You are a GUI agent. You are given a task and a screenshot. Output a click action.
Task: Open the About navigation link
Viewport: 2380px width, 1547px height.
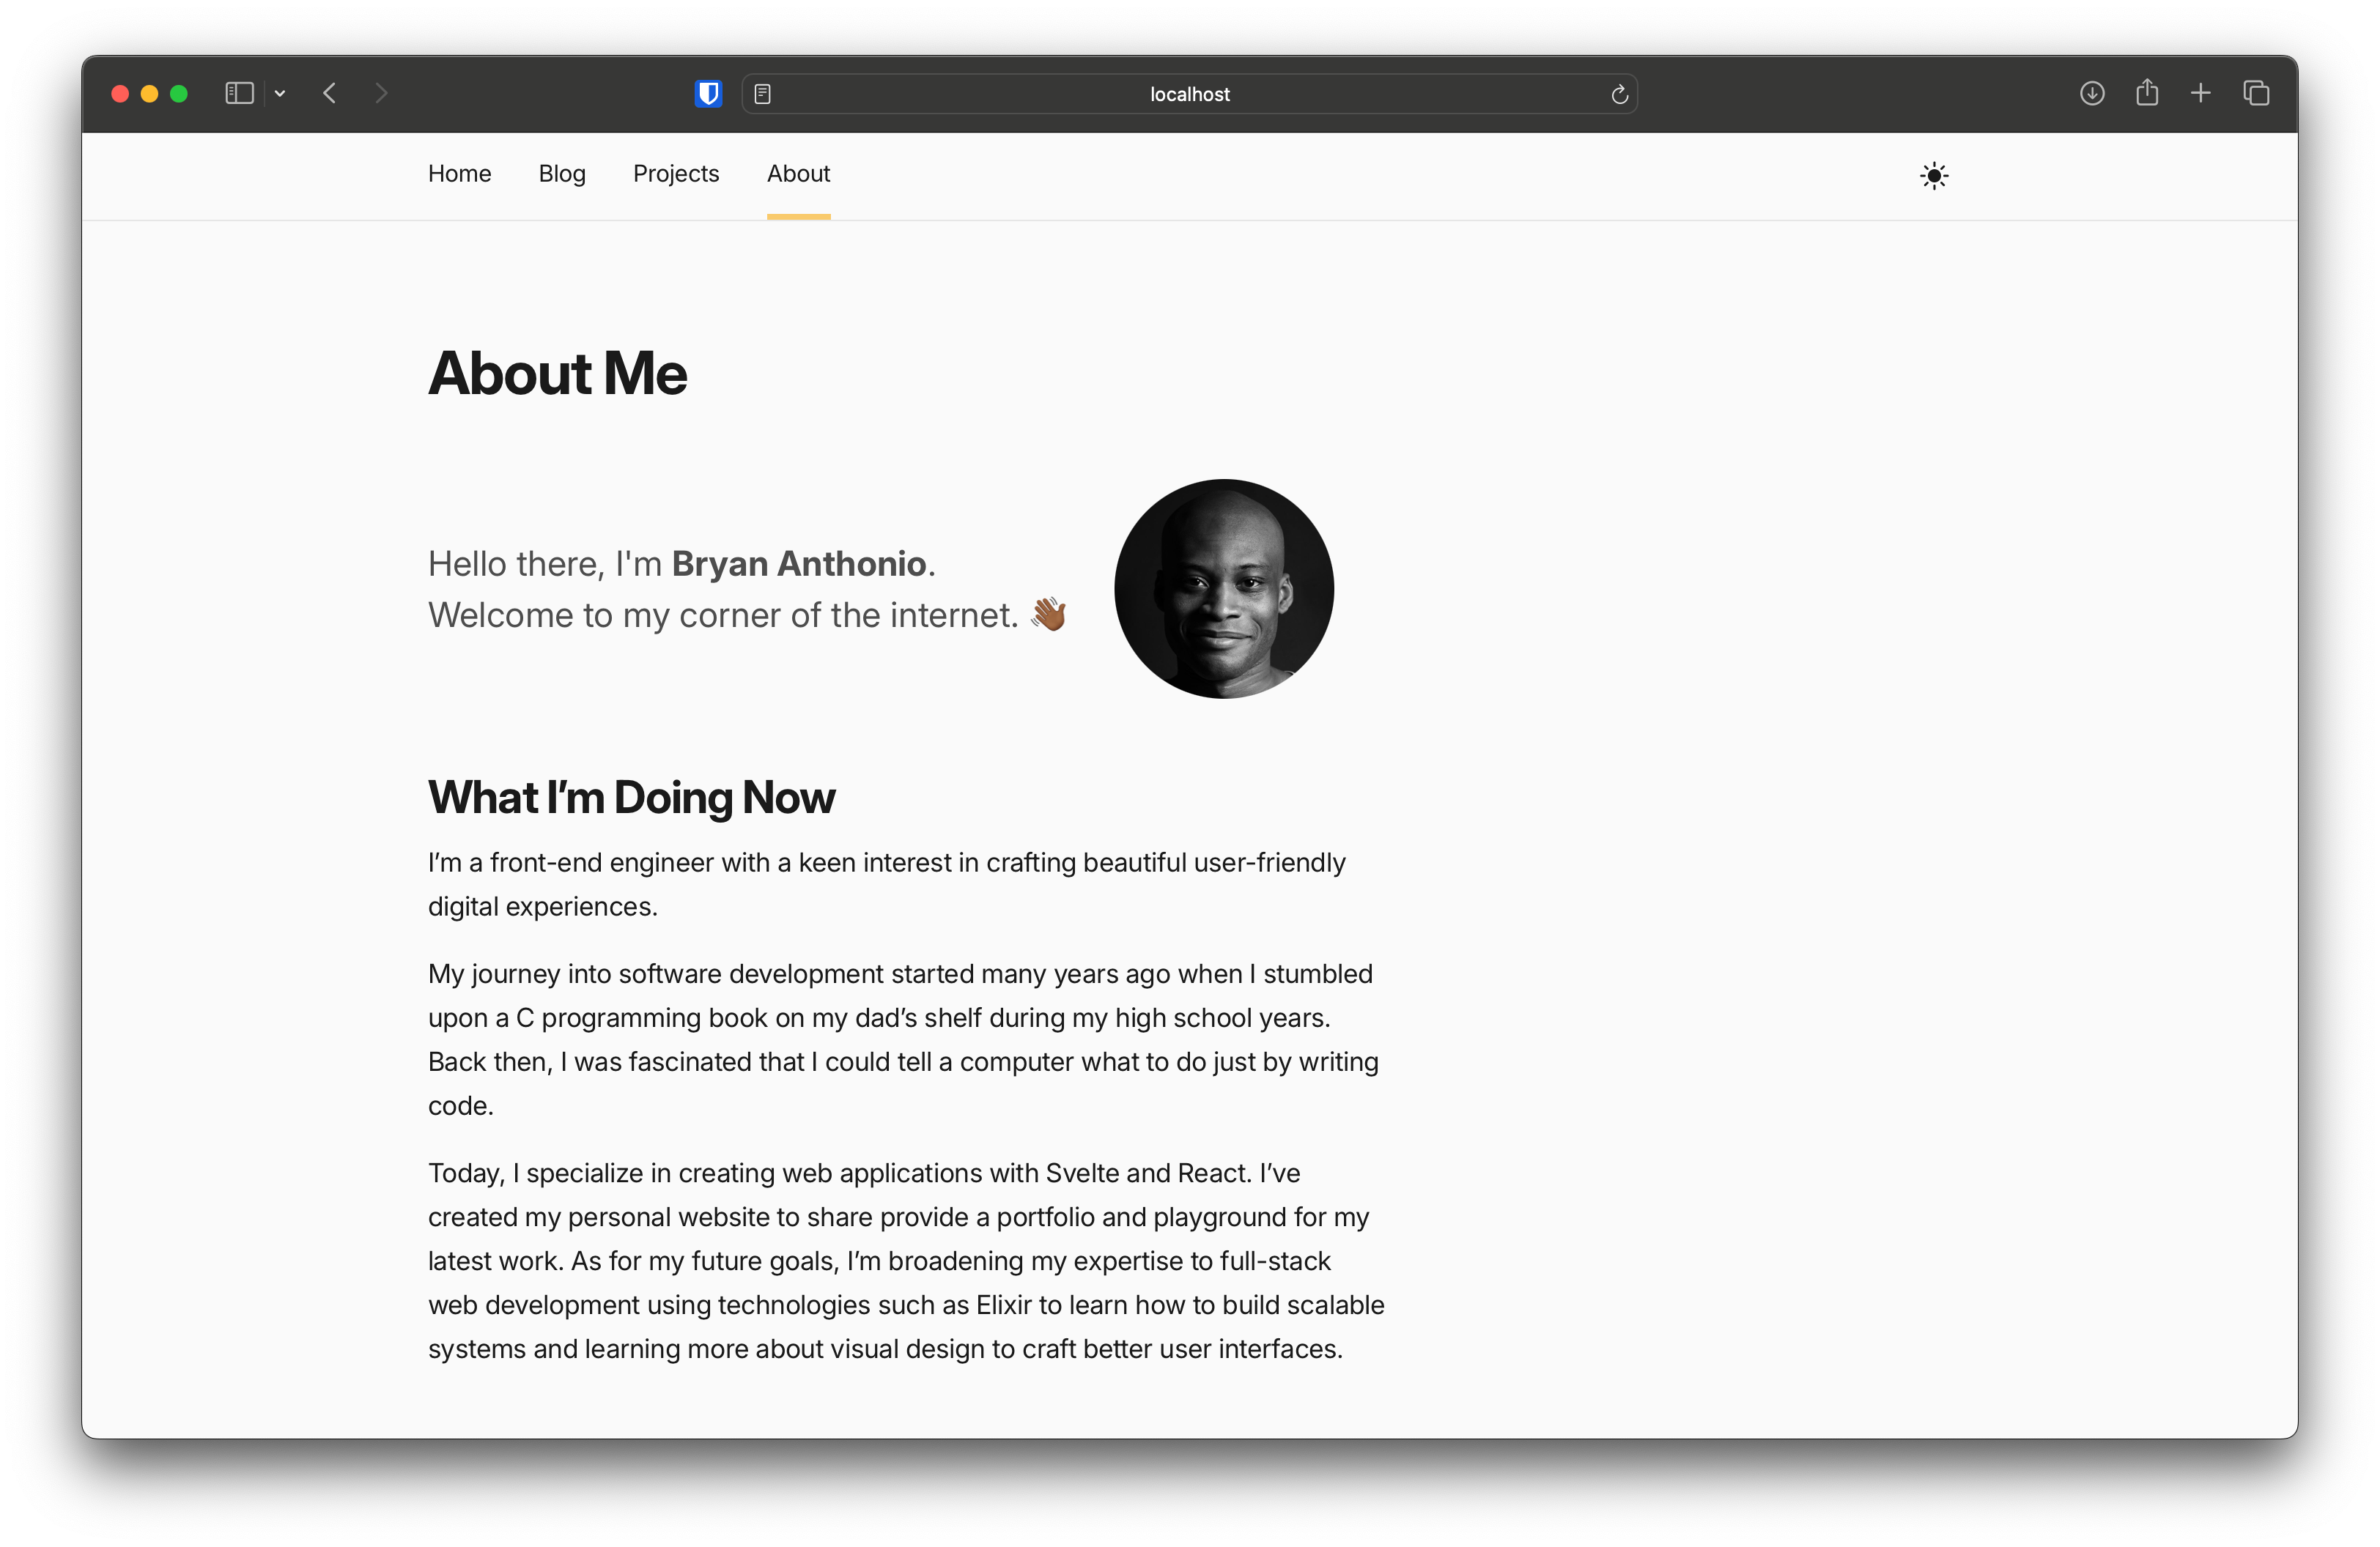(798, 174)
